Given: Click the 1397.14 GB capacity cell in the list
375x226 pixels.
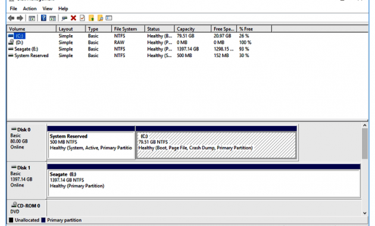Looking at the screenshot, I should 187,49.
